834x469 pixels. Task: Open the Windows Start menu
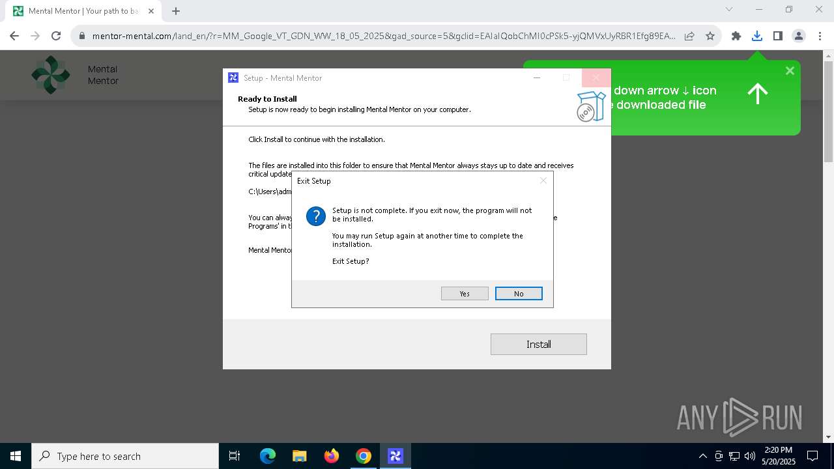coord(16,456)
